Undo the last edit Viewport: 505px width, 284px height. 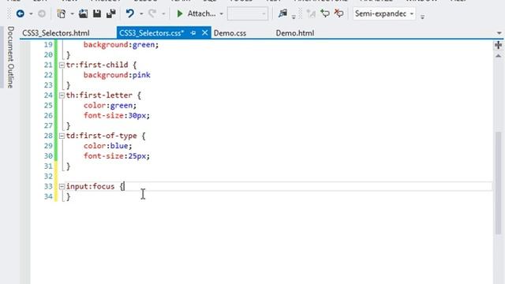point(129,13)
